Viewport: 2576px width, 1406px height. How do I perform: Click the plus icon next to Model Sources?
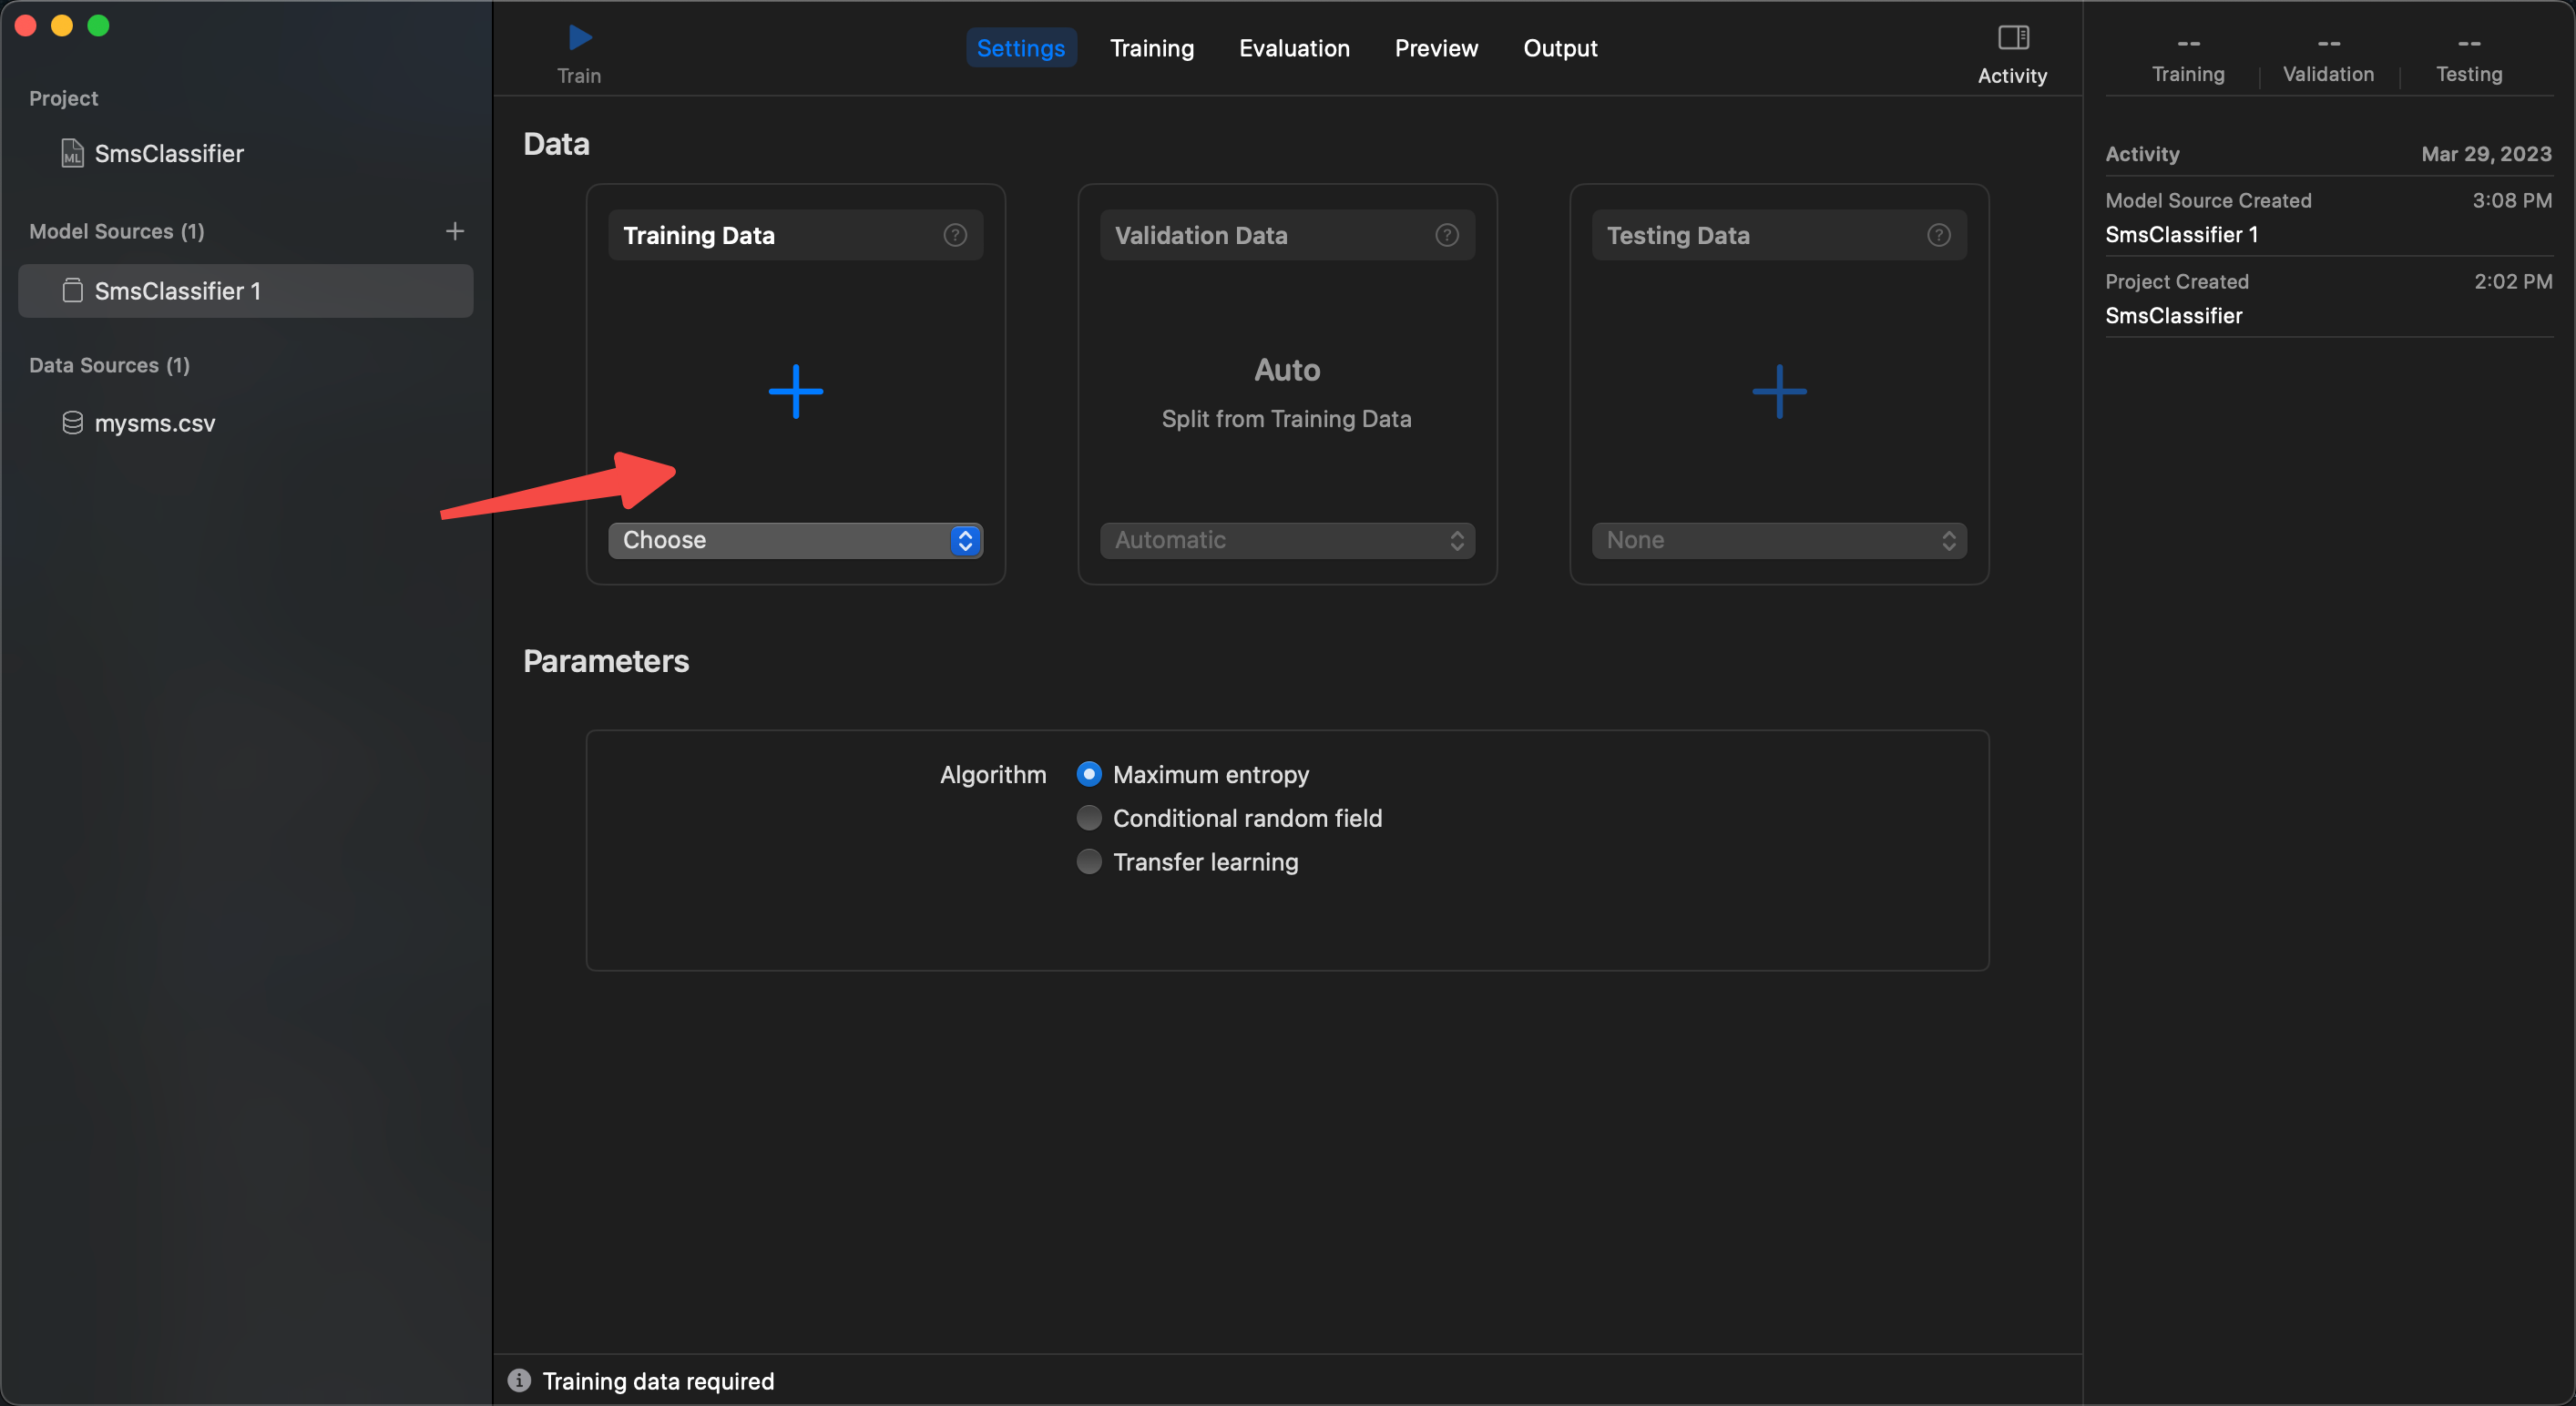pos(454,231)
